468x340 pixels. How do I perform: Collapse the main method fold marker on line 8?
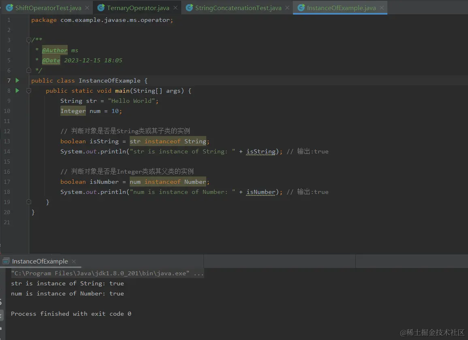pos(29,91)
